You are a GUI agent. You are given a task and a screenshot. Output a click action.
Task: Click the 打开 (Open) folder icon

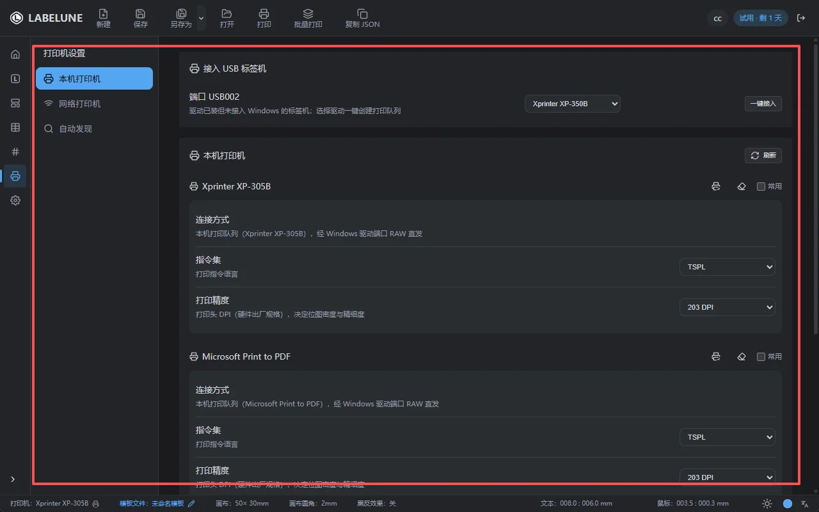pyautogui.click(x=227, y=13)
